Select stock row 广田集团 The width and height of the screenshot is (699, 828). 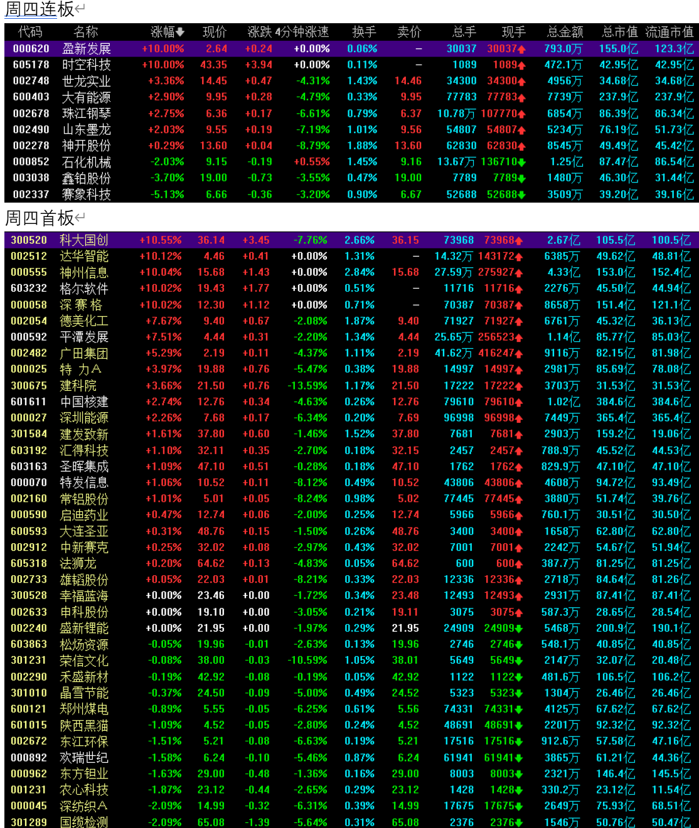tap(351, 353)
